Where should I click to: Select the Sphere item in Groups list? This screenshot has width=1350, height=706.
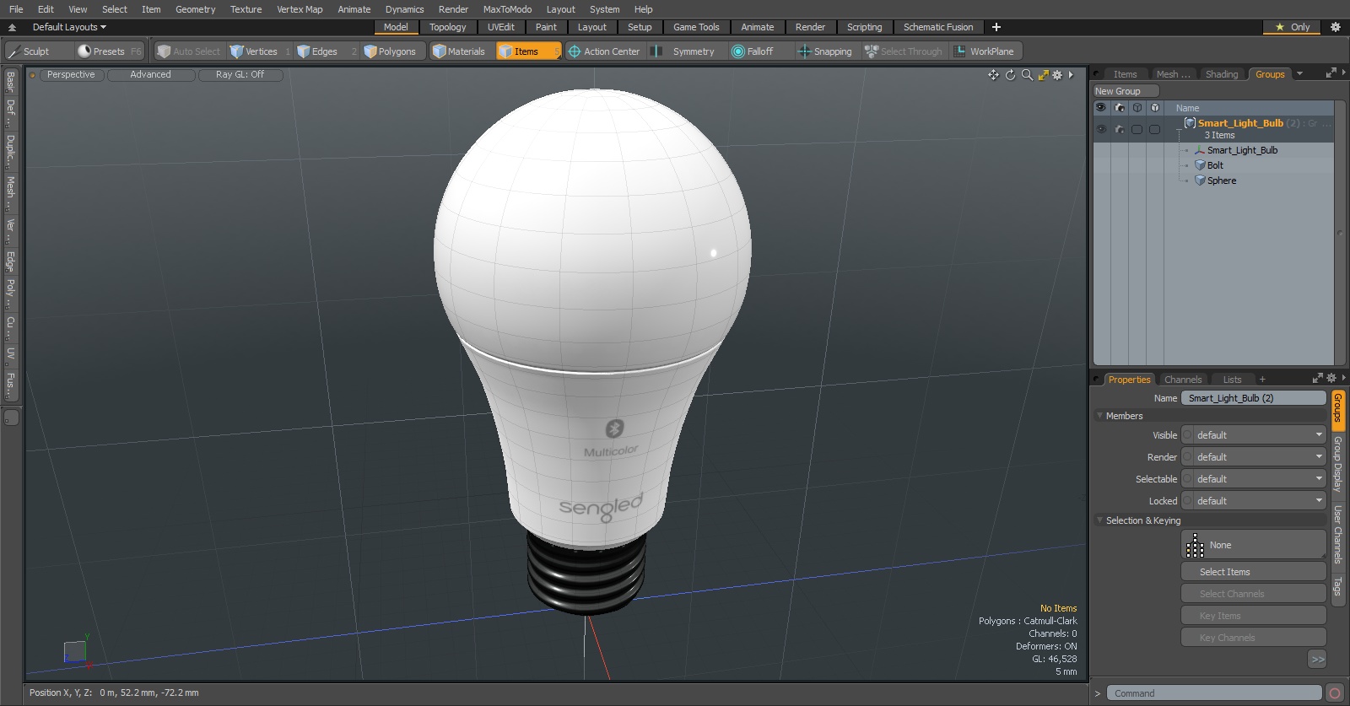click(1222, 181)
